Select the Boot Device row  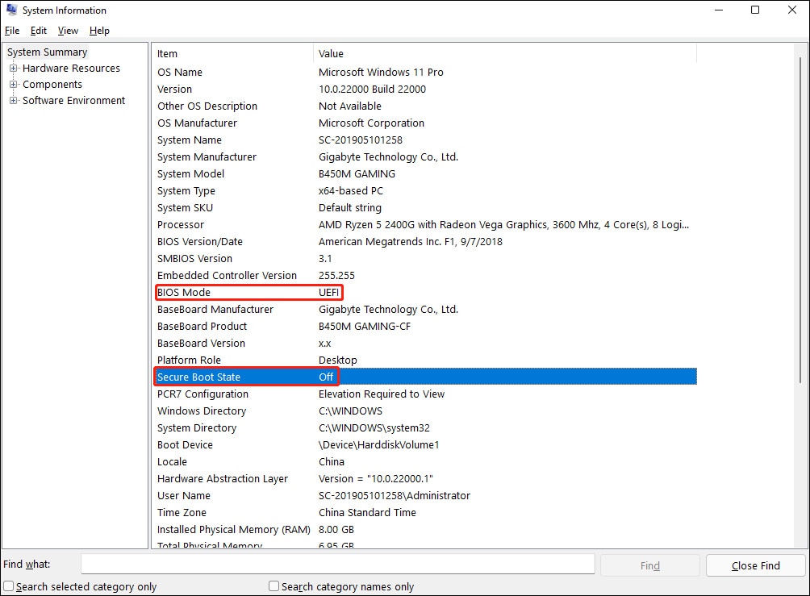[425, 444]
